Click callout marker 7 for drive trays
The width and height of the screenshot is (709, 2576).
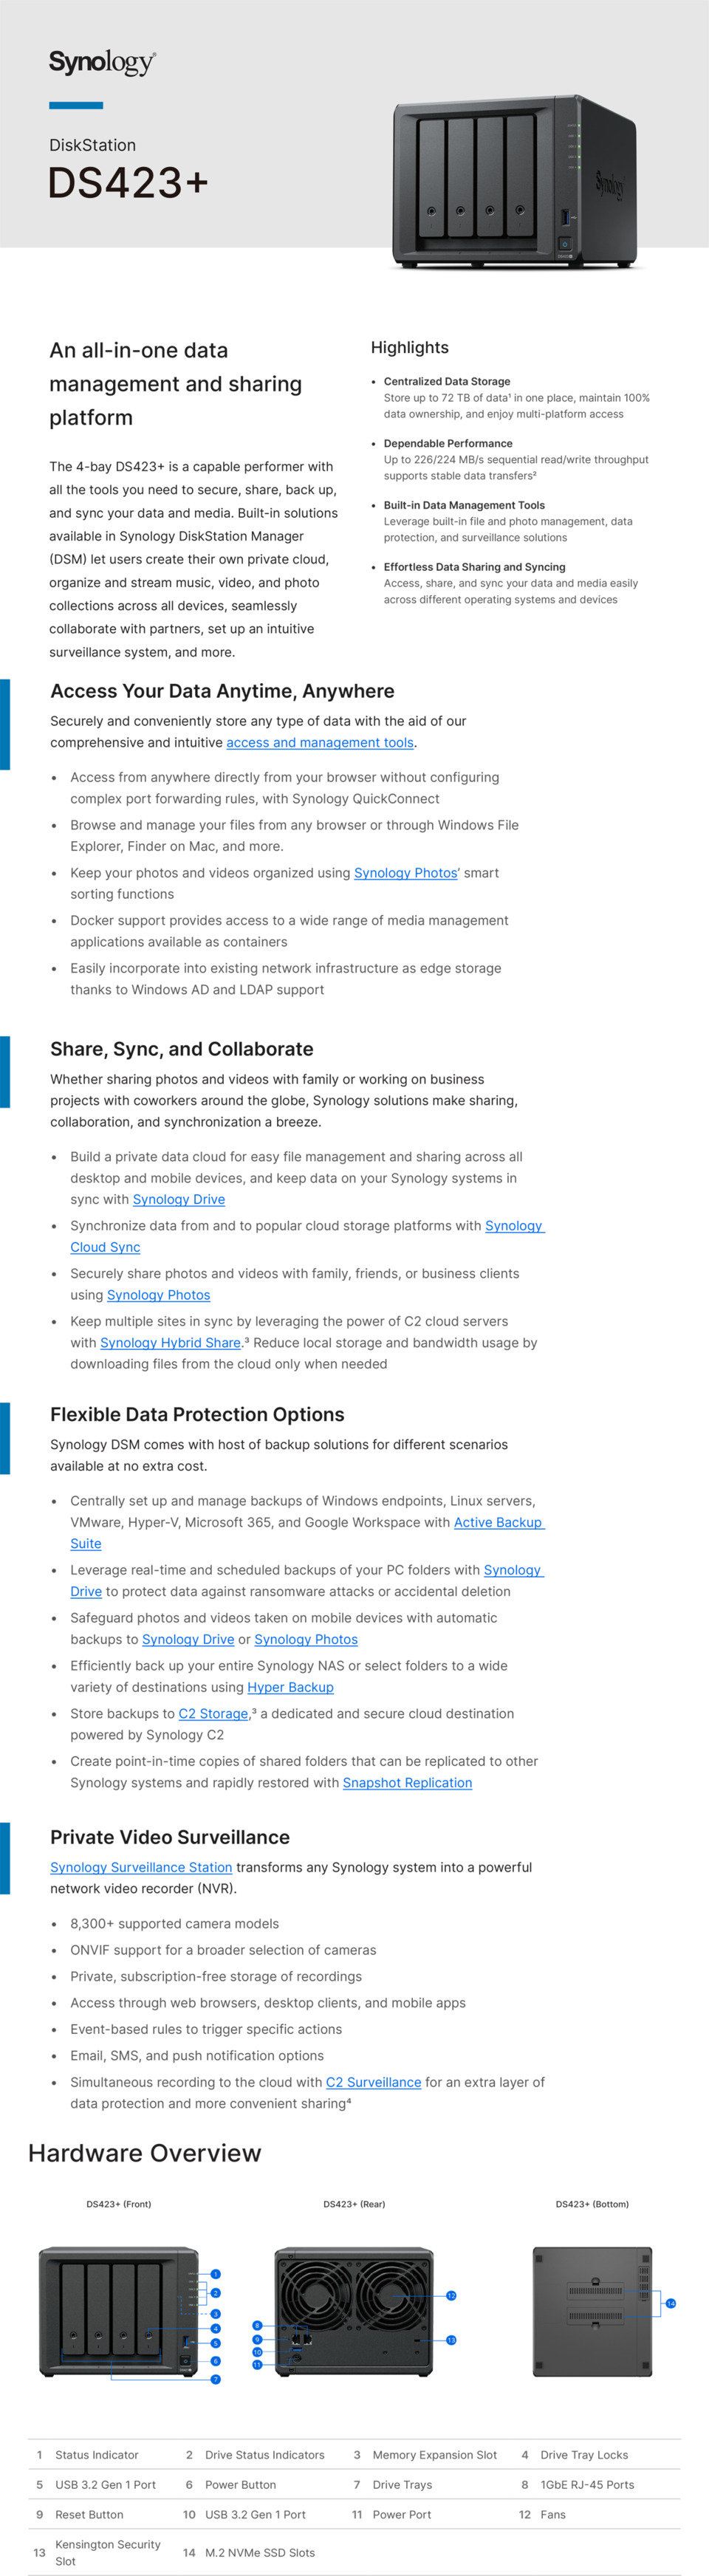click(x=216, y=2379)
